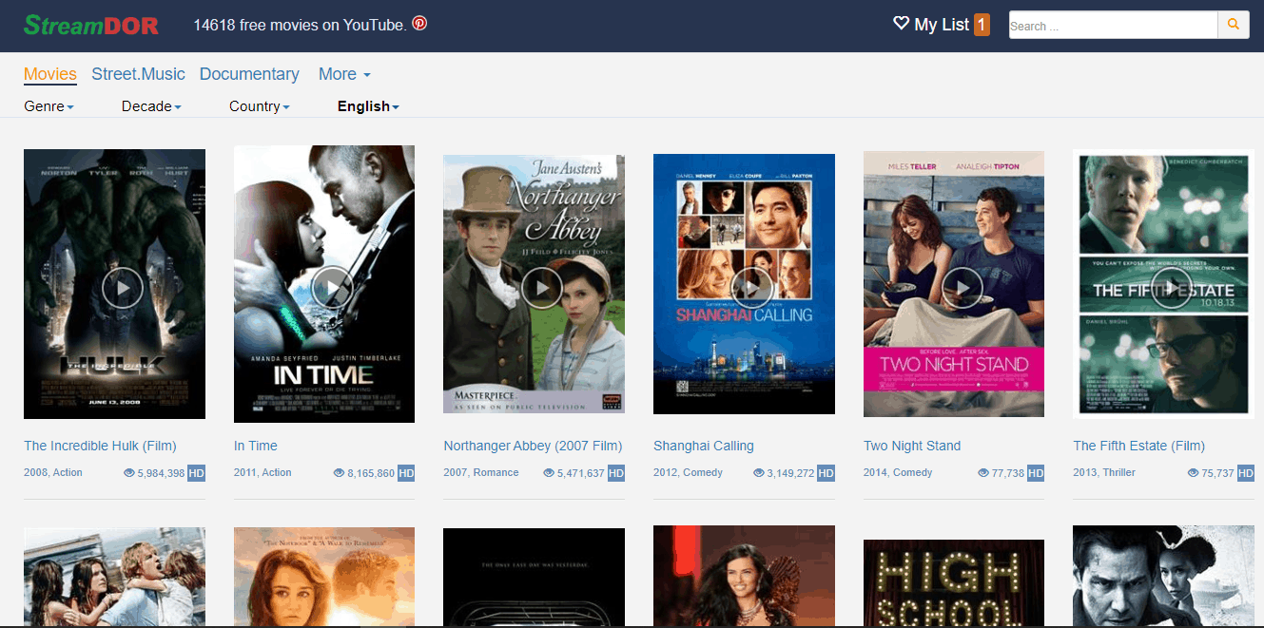Switch to the Movies tab
Viewport: 1264px width, 628px height.
[x=50, y=74]
